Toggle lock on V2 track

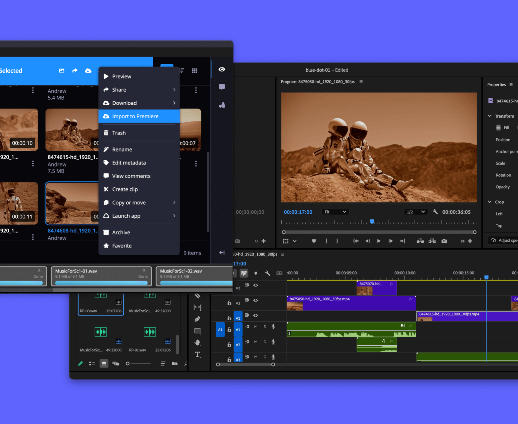[x=229, y=303]
